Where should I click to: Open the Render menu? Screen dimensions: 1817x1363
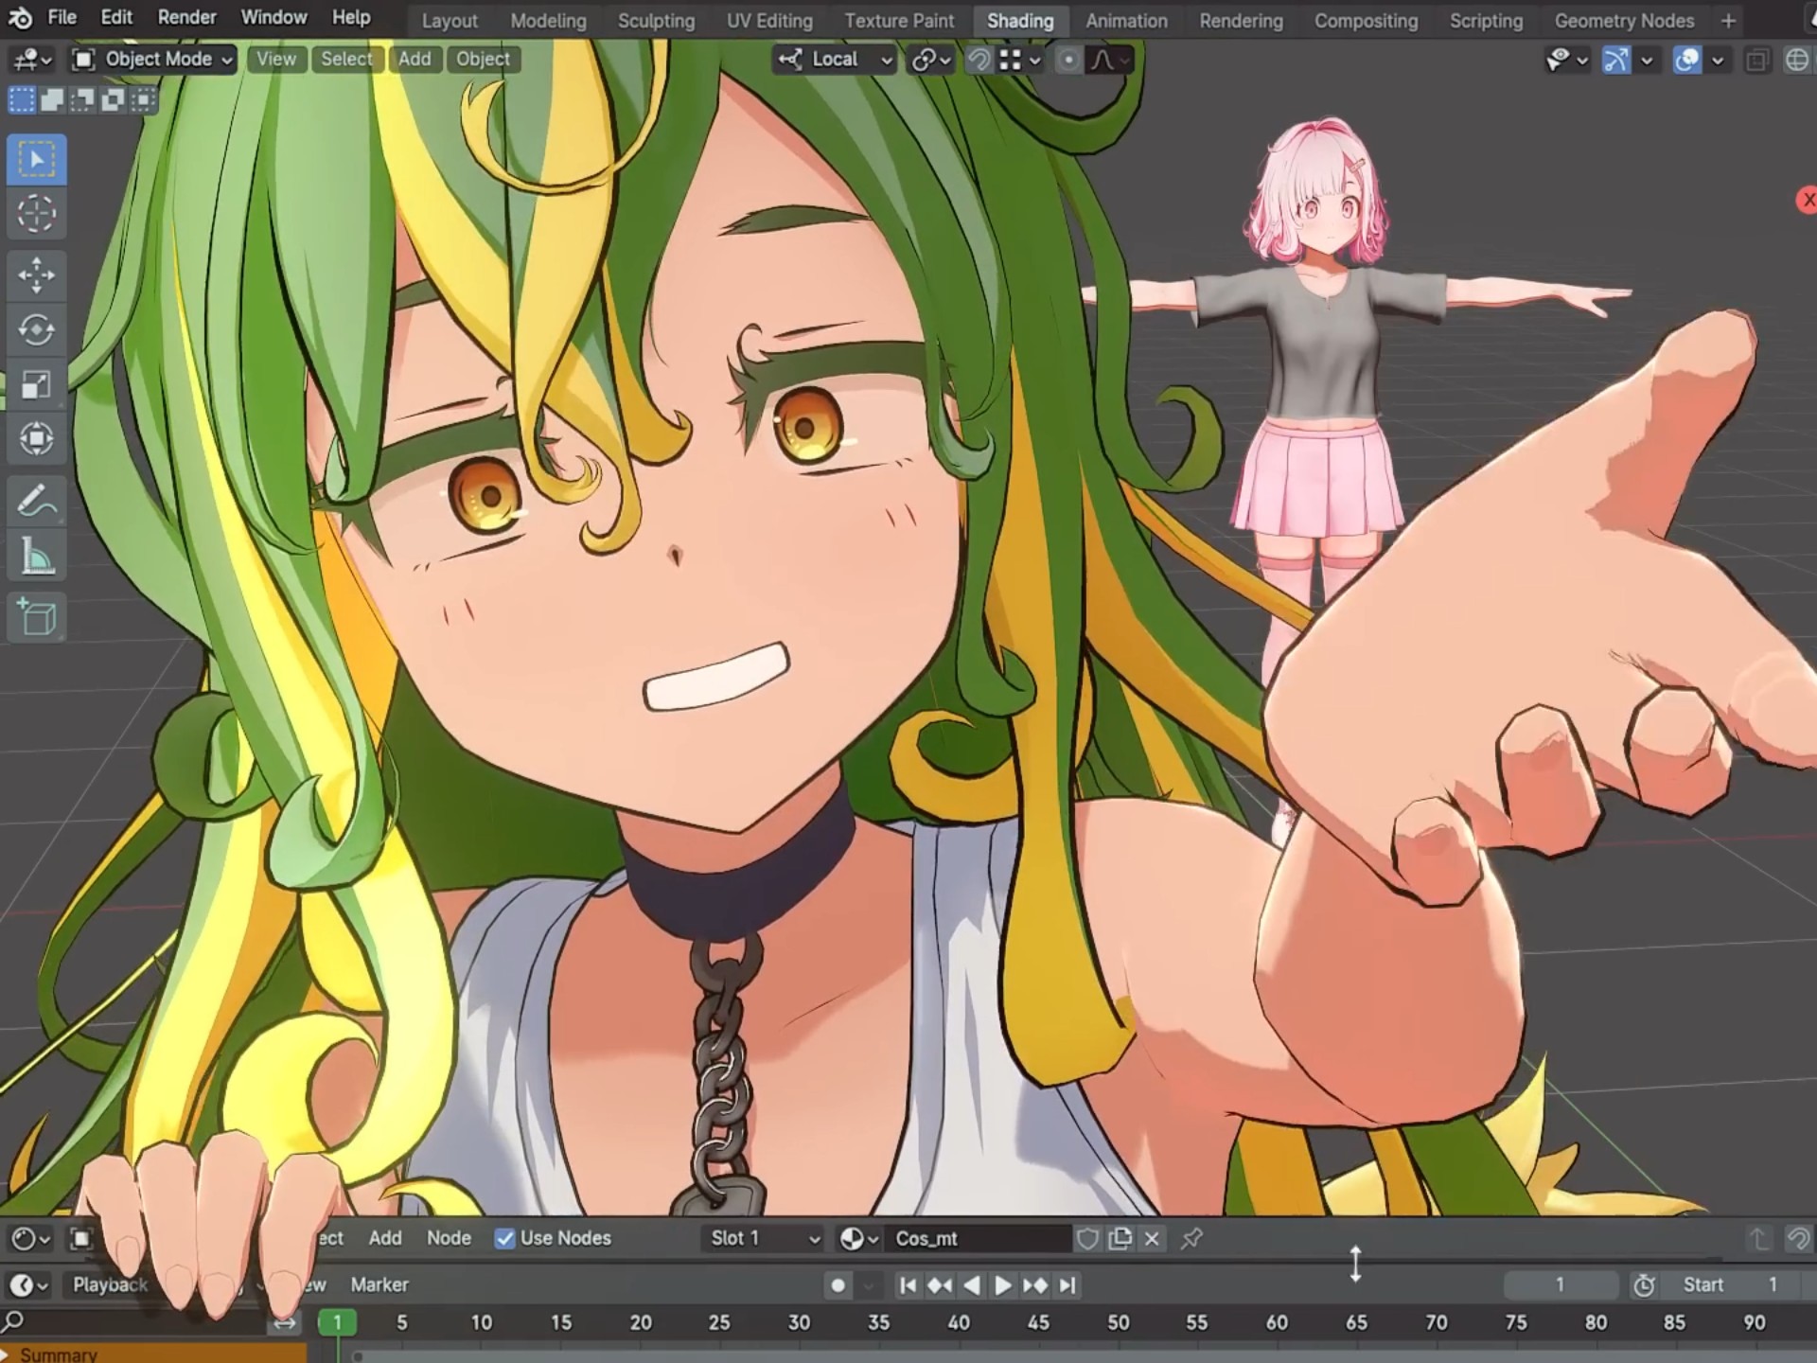point(186,18)
